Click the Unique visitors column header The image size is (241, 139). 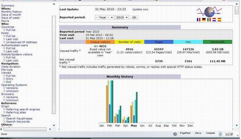pos(100,42)
